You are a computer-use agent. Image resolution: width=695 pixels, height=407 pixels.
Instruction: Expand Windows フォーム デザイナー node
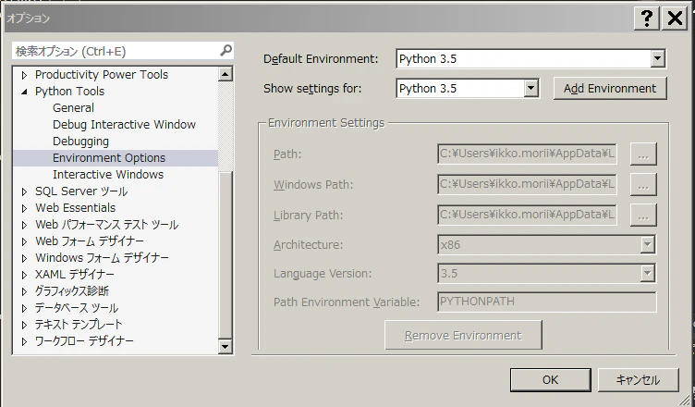tap(24, 258)
